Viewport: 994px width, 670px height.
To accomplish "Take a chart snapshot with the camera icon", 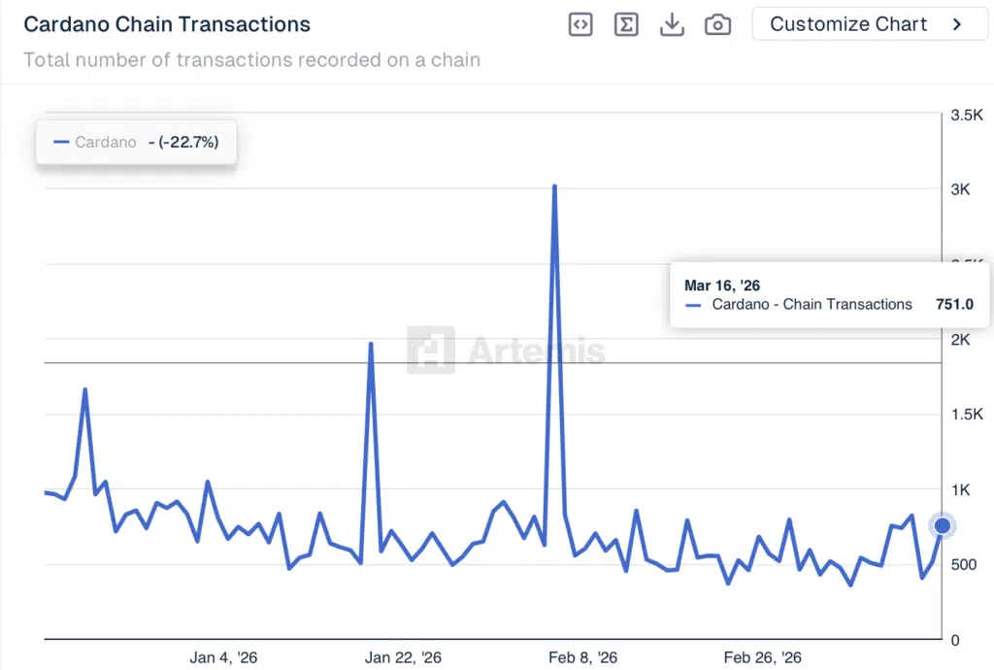I will pyautogui.click(x=717, y=24).
